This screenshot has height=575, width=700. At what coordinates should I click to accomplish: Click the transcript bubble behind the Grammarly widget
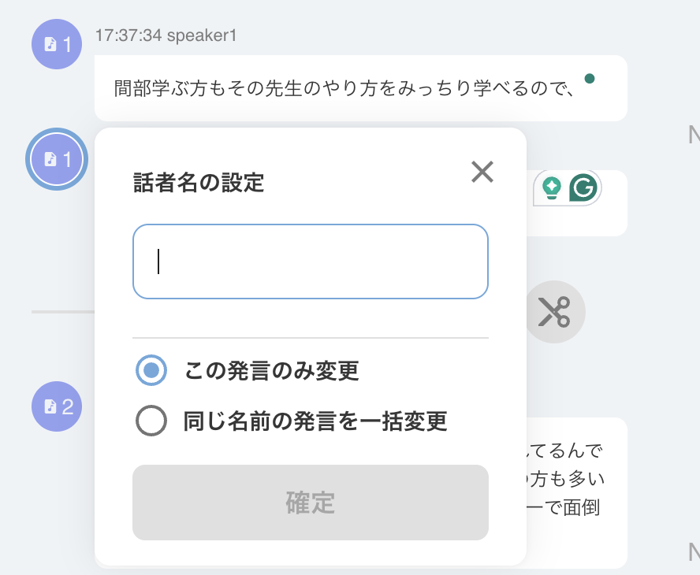pos(577,203)
